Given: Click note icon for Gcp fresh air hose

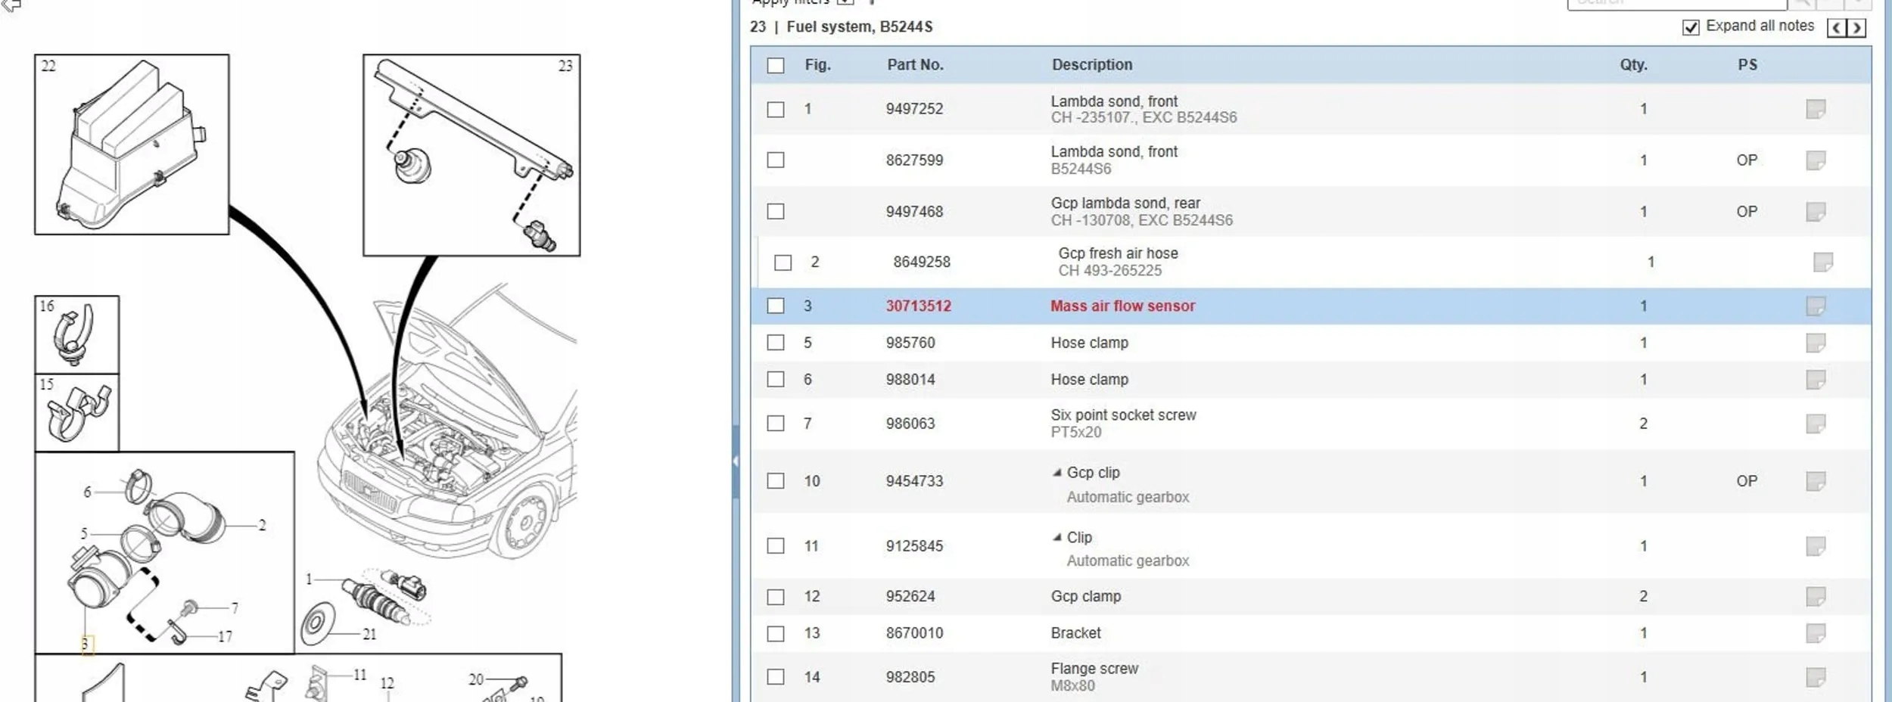Looking at the screenshot, I should 1822,262.
